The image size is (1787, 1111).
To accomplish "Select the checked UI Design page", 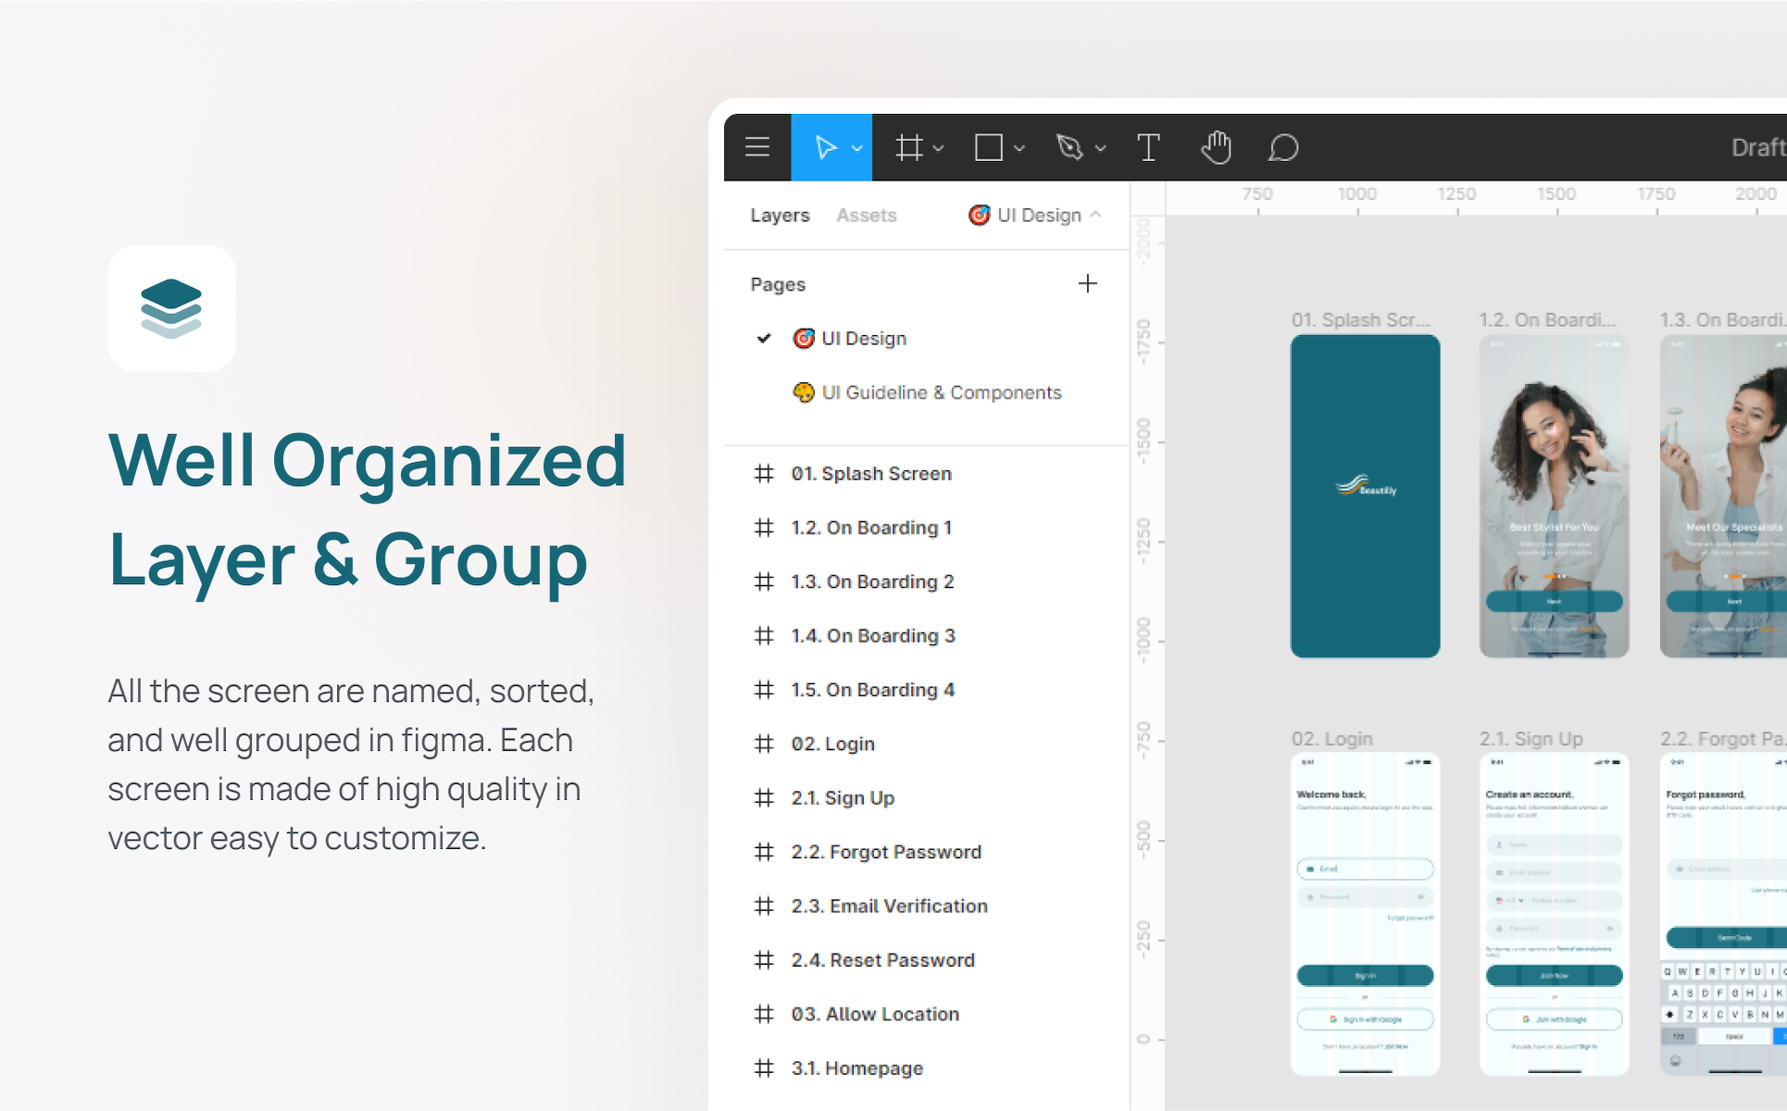I will [863, 339].
